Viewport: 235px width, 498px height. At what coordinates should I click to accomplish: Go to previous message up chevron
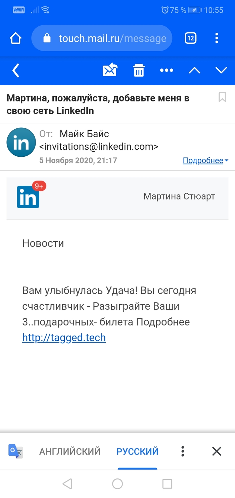click(194, 70)
